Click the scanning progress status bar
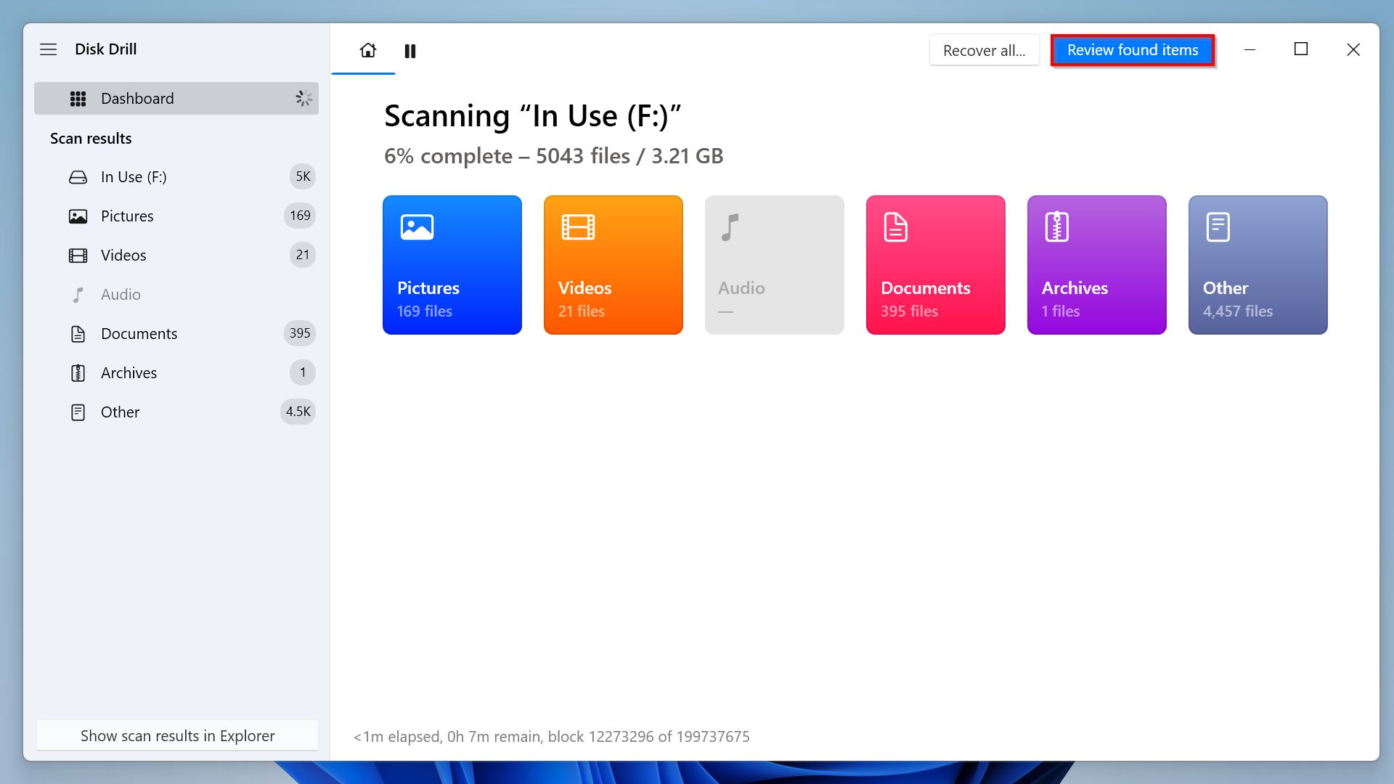Image resolution: width=1394 pixels, height=784 pixels. point(553,735)
